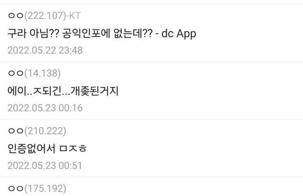Click the 'dc App' suffix text
This screenshot has width=303, height=196.
pyautogui.click(x=178, y=34)
